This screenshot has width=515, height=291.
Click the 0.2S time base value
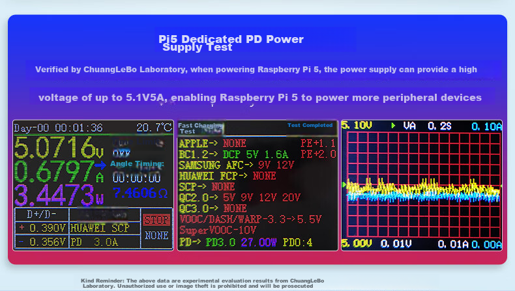(x=439, y=126)
